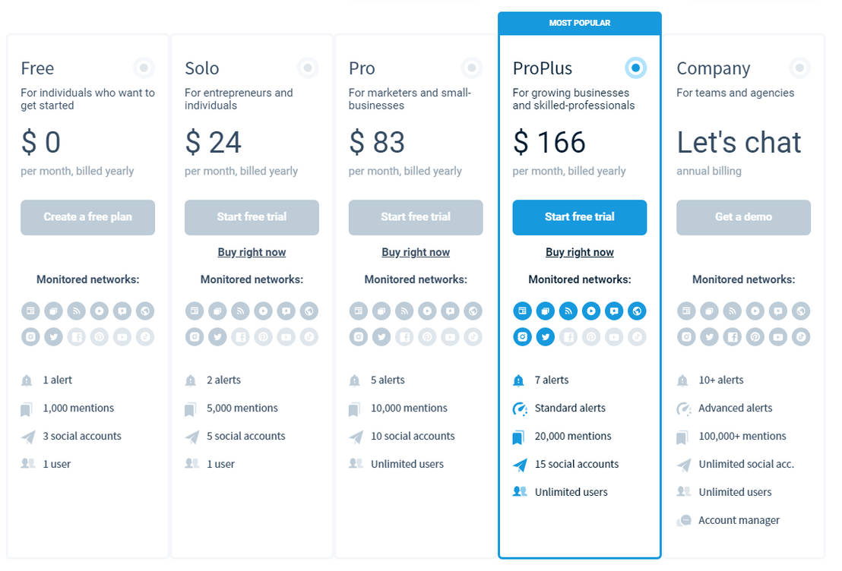Click the Facebook icon in the Company plan

click(732, 336)
